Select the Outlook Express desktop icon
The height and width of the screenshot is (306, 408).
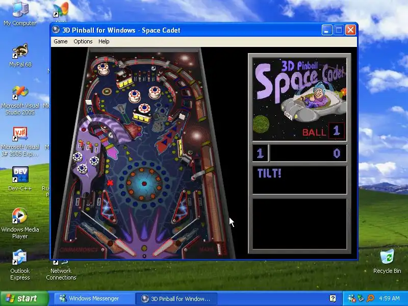click(x=20, y=265)
